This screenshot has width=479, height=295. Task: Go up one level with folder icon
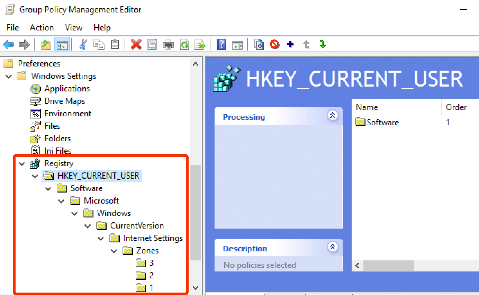tap(46, 44)
